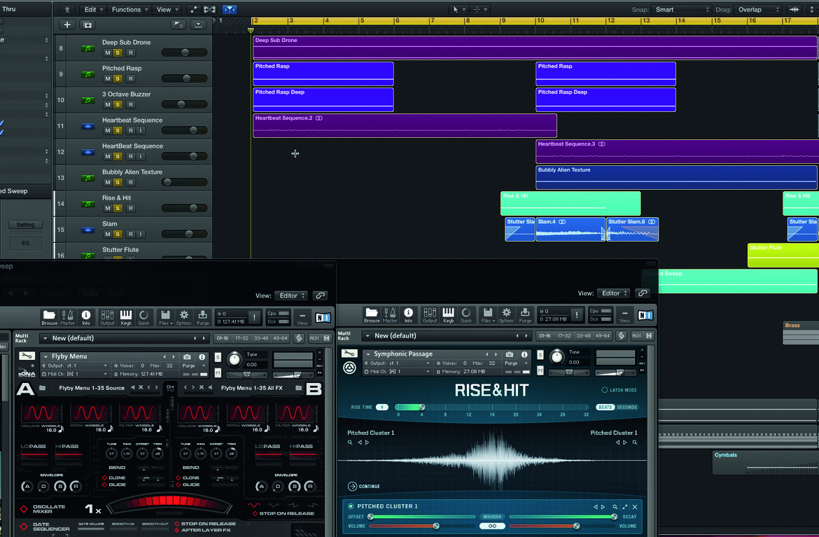Enable input monitoring on the Slam track
Image resolution: width=819 pixels, height=537 pixels.
click(x=141, y=234)
